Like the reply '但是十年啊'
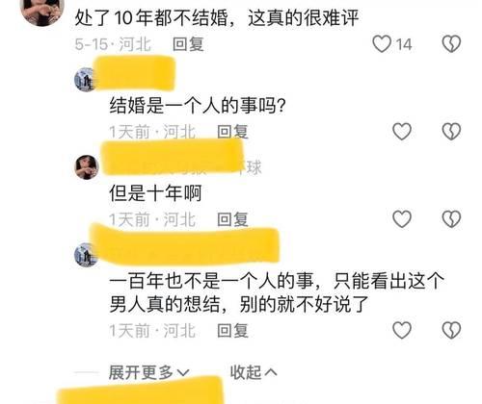The image size is (482, 404). (x=402, y=219)
